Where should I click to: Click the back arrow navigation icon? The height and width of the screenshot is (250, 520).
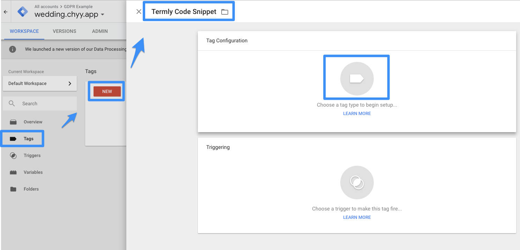5,11
